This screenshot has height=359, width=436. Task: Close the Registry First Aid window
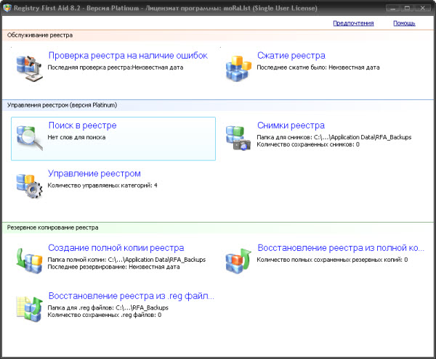426,6
